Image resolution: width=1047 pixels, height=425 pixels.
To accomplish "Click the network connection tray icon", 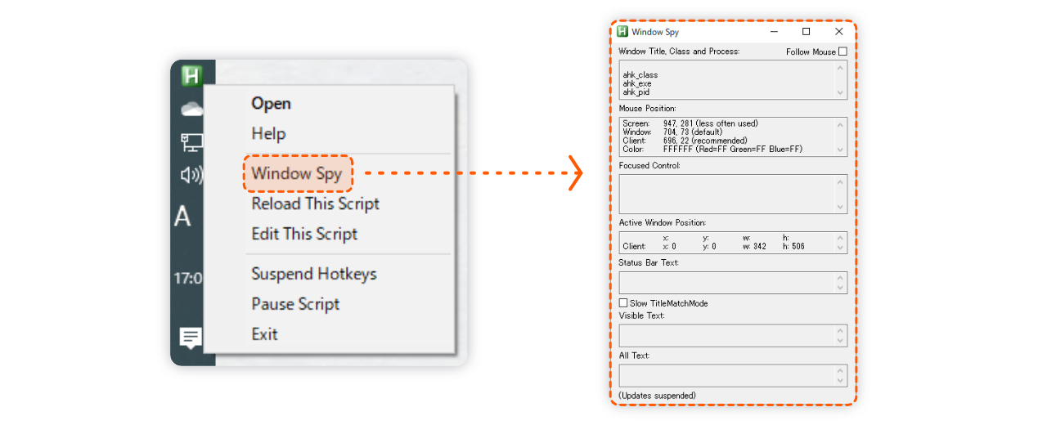I will coord(191,143).
